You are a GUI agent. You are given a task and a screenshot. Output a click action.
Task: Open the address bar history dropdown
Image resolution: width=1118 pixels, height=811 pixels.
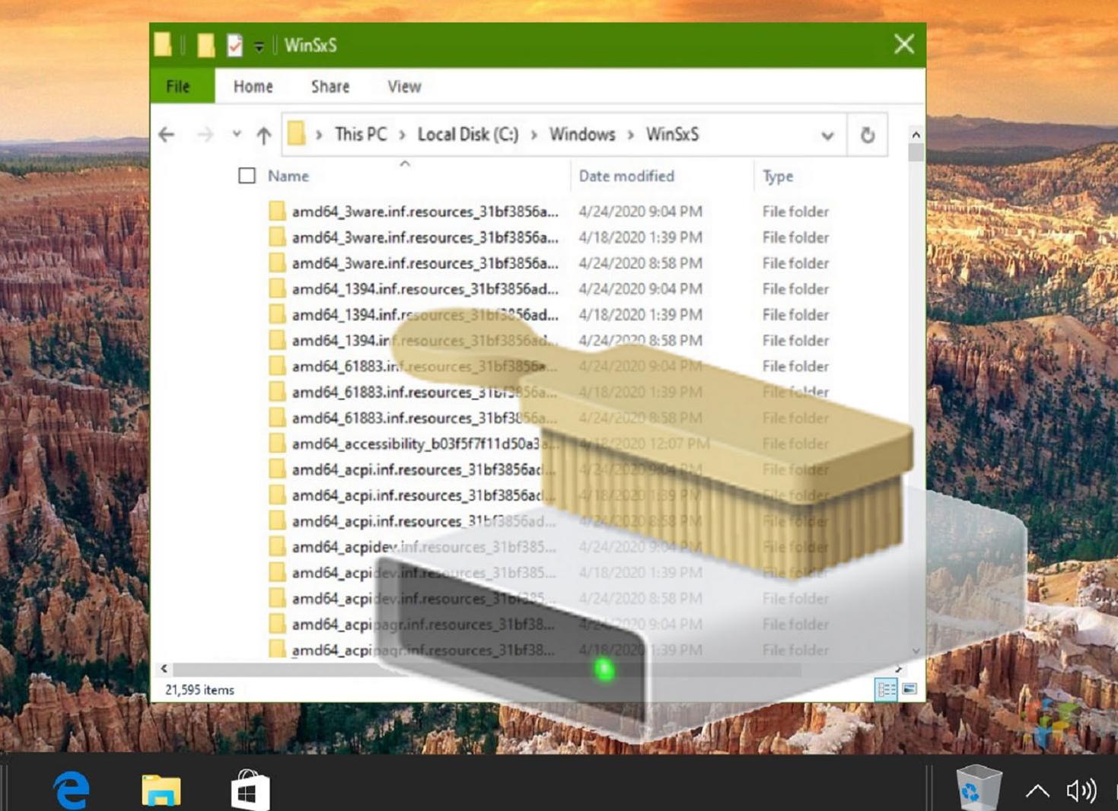click(x=827, y=136)
